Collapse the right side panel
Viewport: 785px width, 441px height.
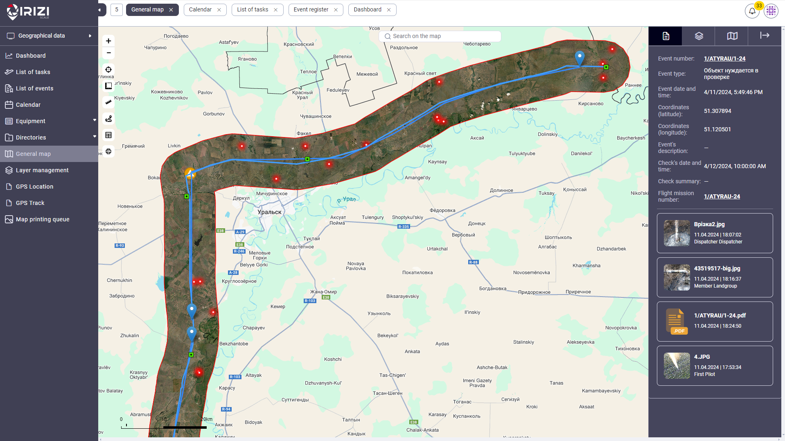tap(765, 36)
